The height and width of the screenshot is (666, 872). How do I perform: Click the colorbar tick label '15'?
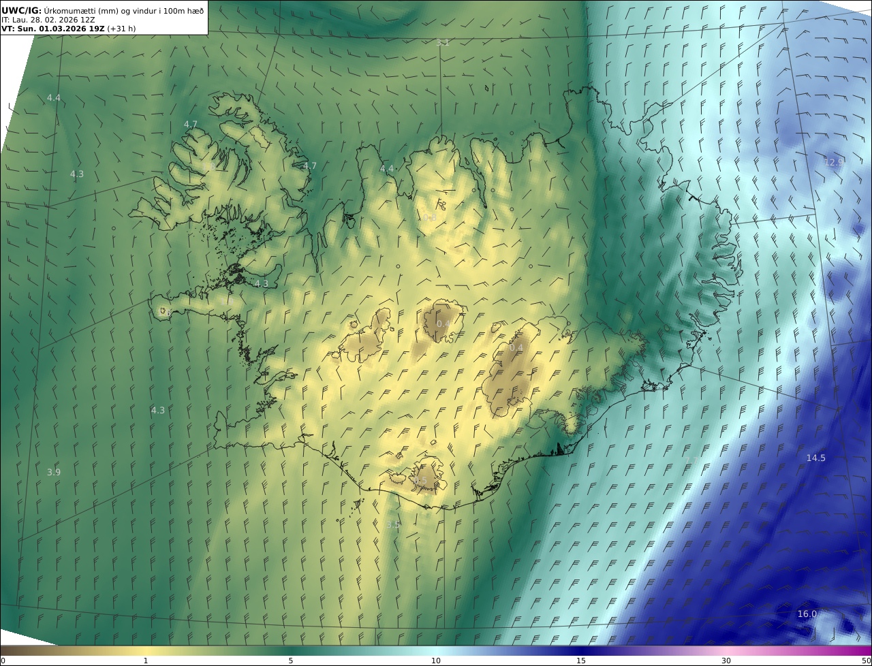581,661
